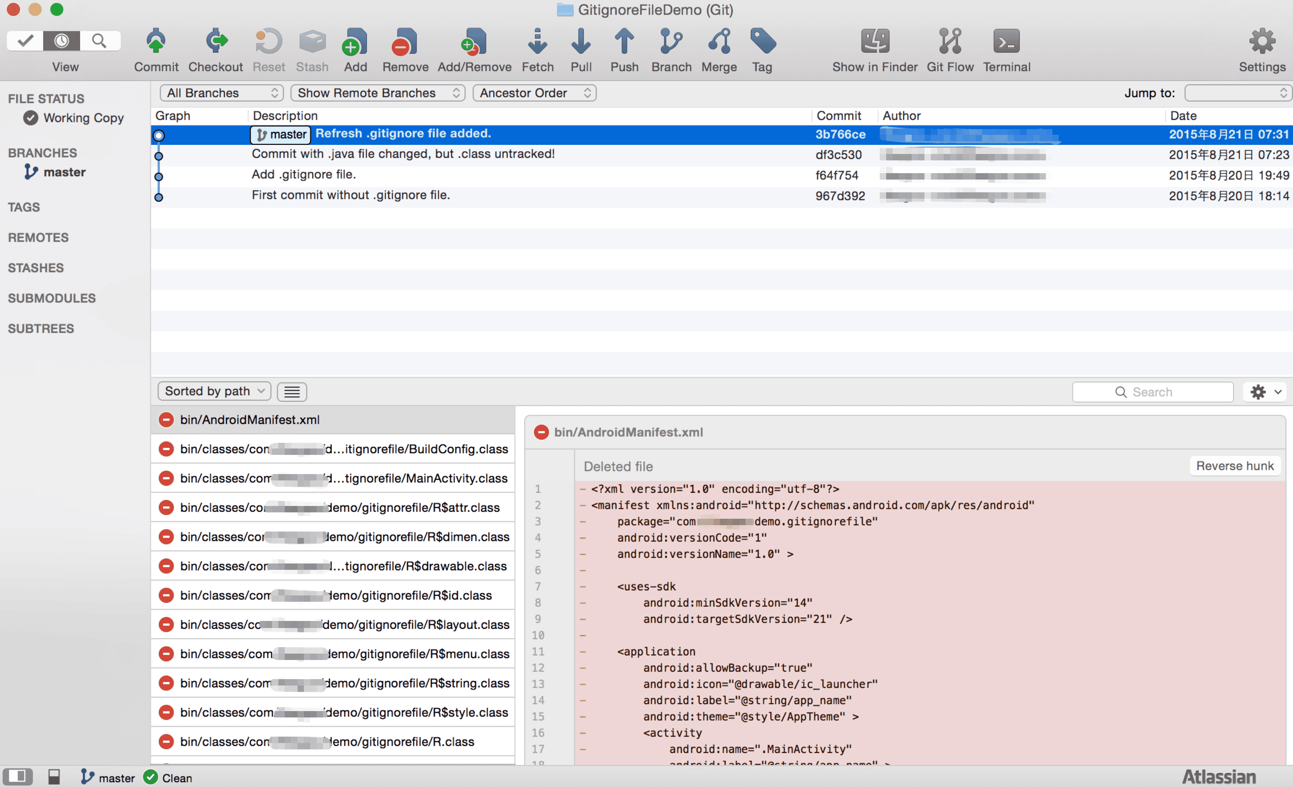Open the All Branches dropdown
The width and height of the screenshot is (1293, 787).
tap(222, 93)
